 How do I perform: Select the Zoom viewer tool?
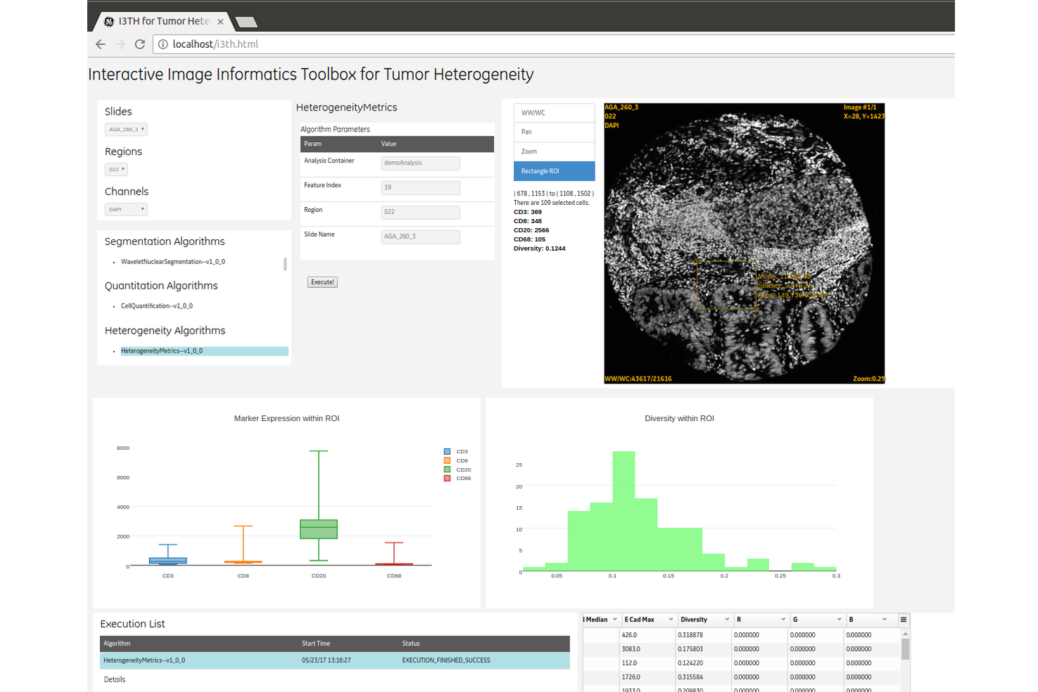(x=555, y=151)
